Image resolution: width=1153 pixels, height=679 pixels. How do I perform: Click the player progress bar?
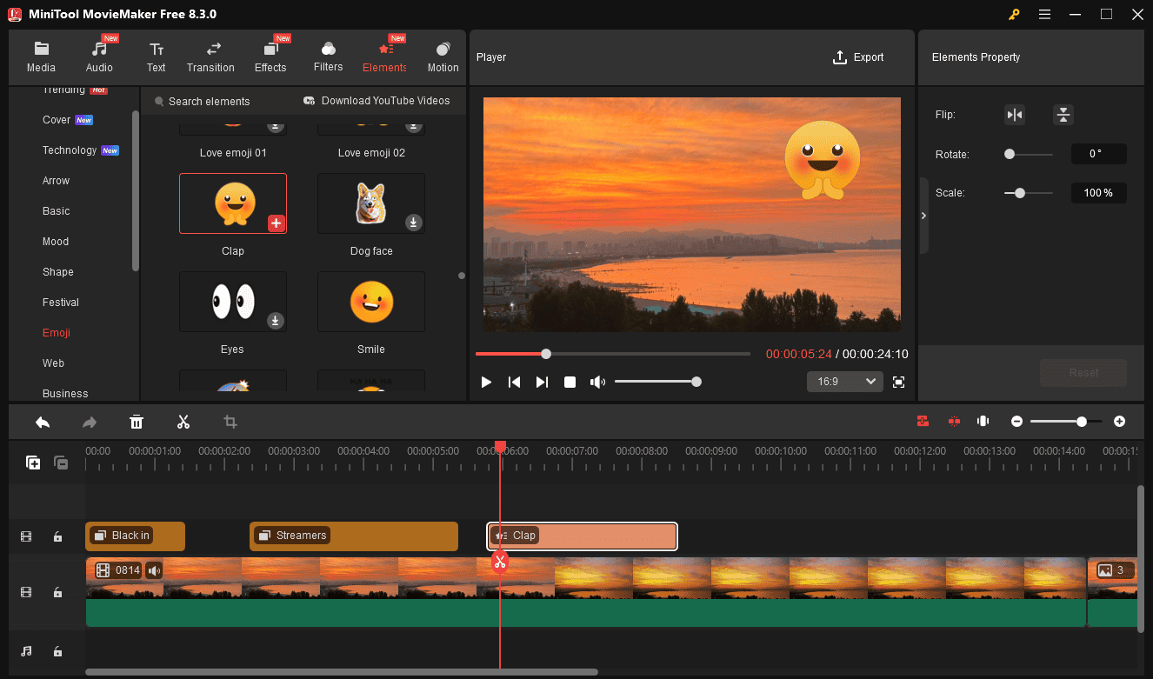[612, 354]
